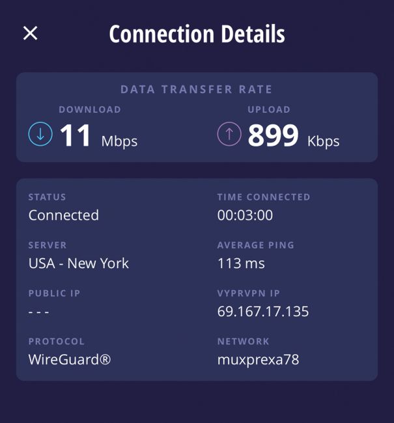This screenshot has height=423, width=394.
Task: Close the Connection Details screen
Action: (x=30, y=33)
